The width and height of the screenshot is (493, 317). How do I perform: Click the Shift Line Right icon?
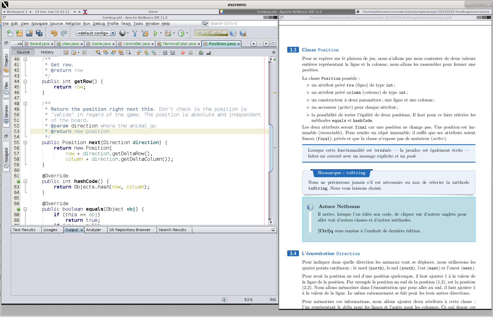point(172,52)
